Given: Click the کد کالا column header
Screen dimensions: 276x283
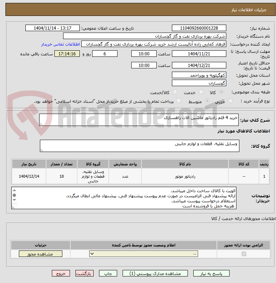Looking at the screenshot, I should coord(244,164).
